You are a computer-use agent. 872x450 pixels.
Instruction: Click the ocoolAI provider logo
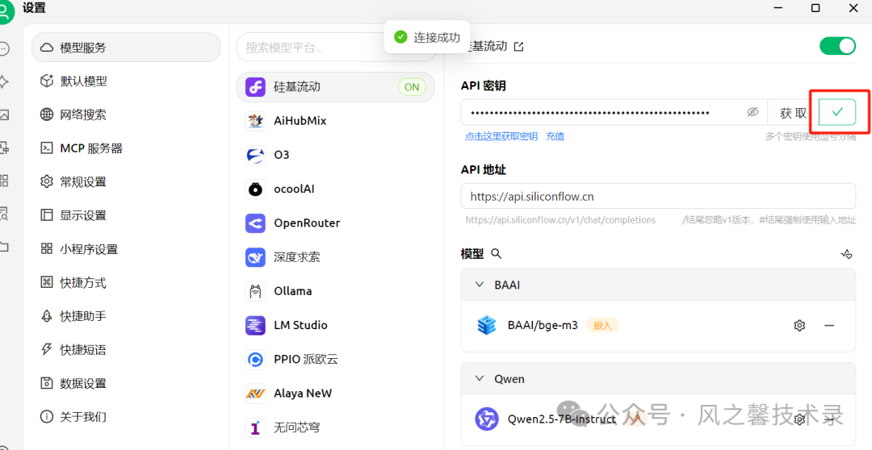click(x=255, y=189)
